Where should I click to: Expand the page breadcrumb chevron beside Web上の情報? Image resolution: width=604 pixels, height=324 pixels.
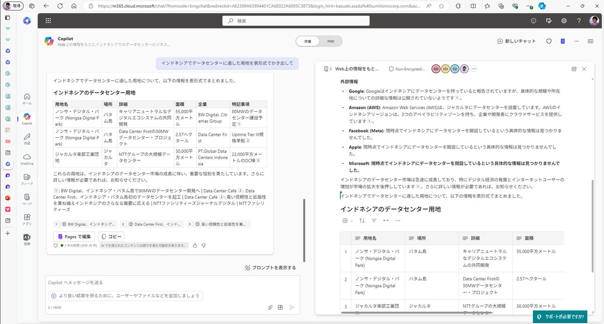(331, 68)
